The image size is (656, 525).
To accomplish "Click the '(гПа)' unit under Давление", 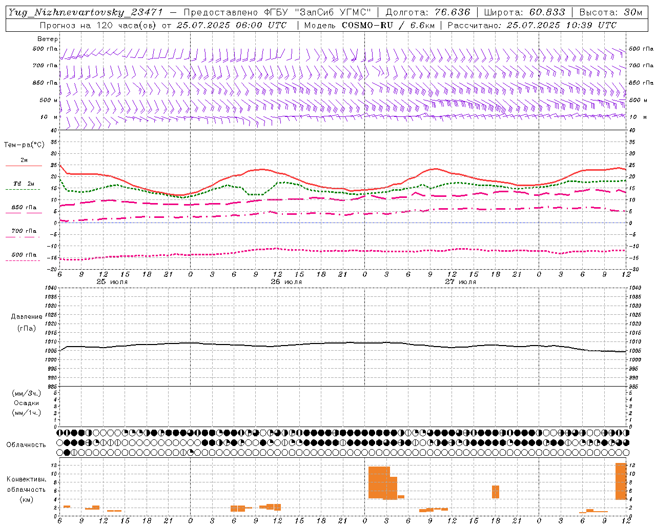I will 26,328.
